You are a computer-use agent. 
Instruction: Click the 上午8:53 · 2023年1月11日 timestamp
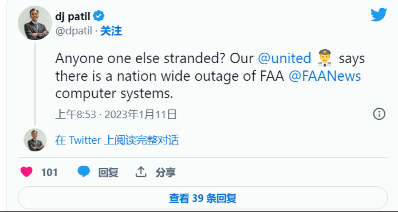(x=116, y=114)
